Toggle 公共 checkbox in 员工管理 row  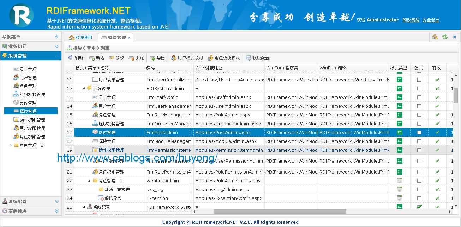coord(419,97)
